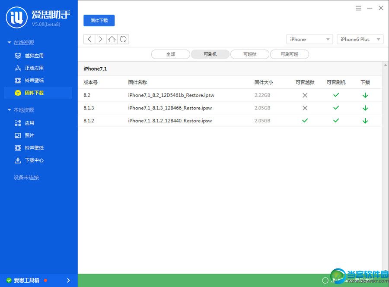Download the 8.1.2 firmware via green arrow
The width and height of the screenshot is (389, 287).
pyautogui.click(x=365, y=121)
